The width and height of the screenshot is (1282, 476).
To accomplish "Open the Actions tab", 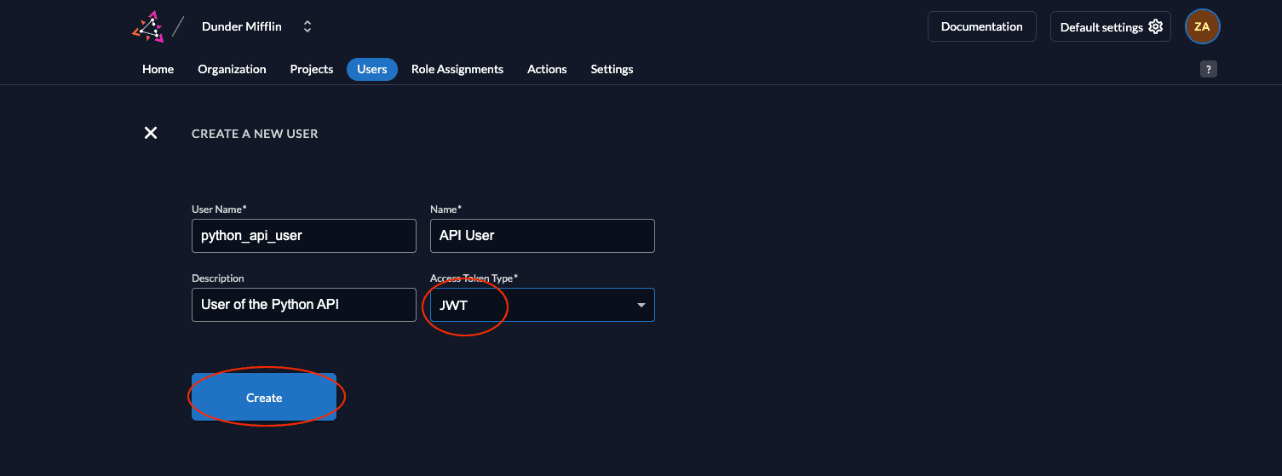I will tap(547, 69).
